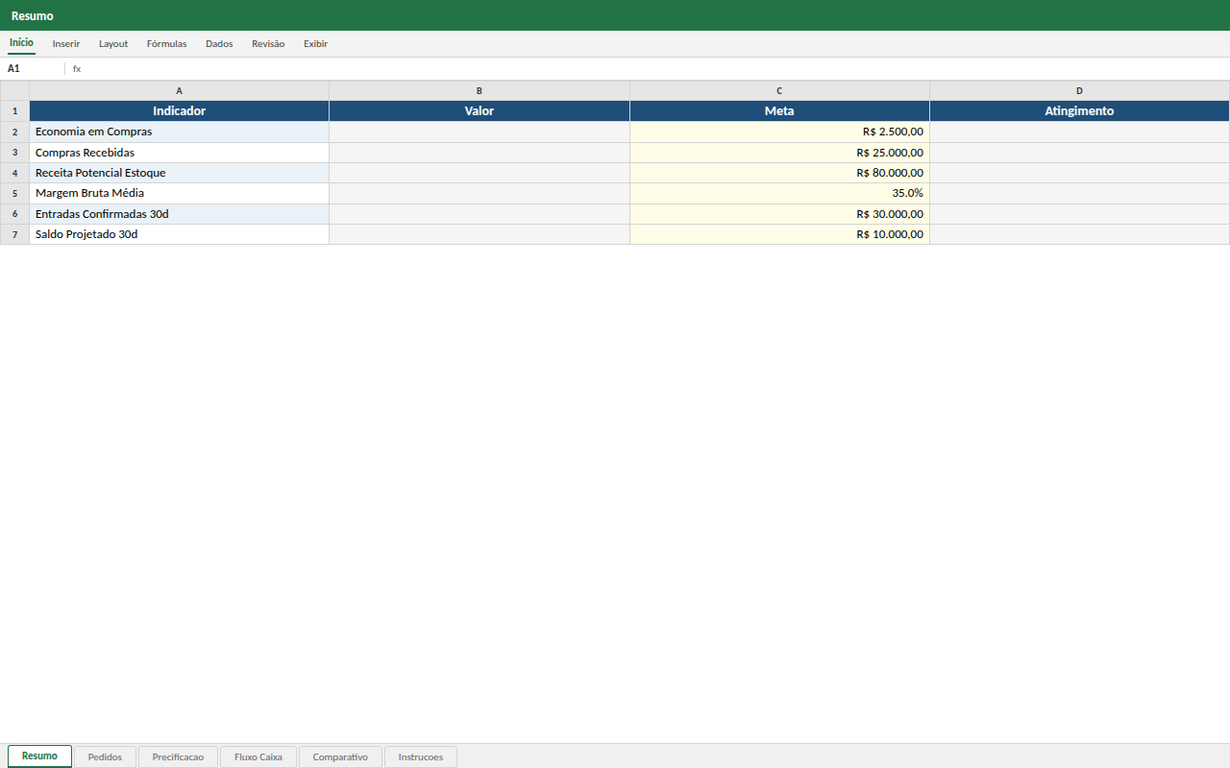Select the Saldo Projetado 30d cell

179,234
